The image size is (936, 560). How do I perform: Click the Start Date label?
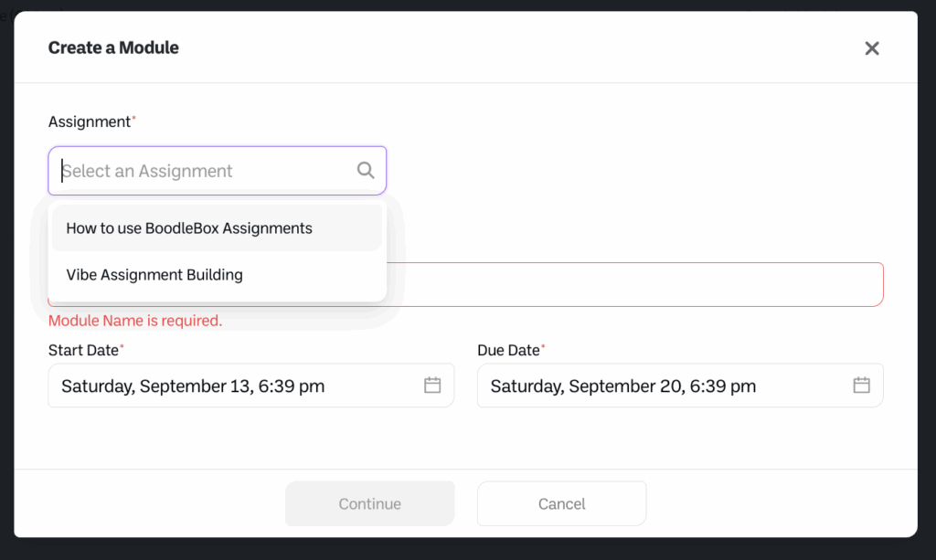(83, 351)
